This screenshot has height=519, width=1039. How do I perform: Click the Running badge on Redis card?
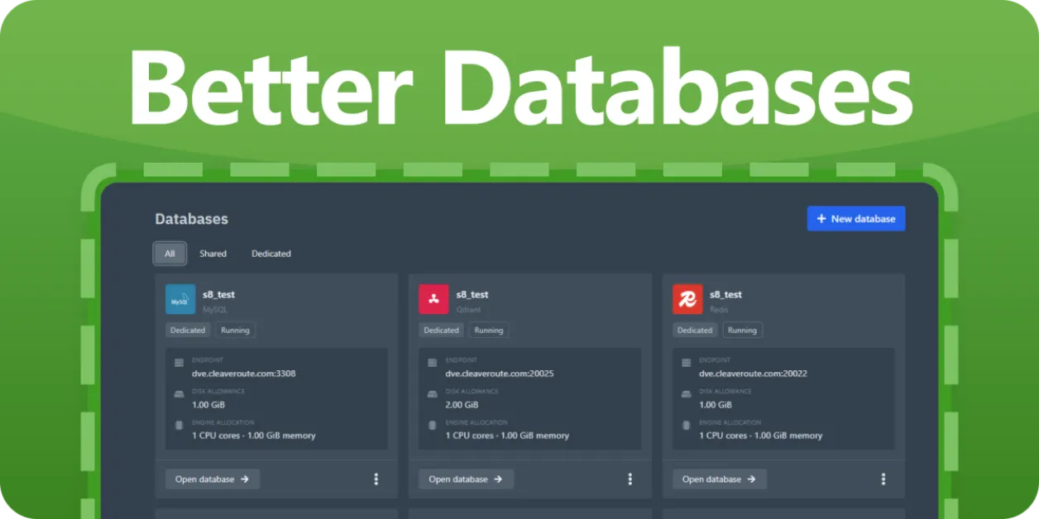coord(742,330)
